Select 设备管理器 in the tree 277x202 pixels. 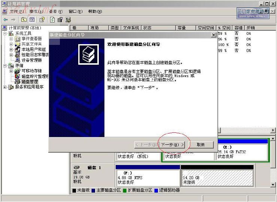coord(31,60)
